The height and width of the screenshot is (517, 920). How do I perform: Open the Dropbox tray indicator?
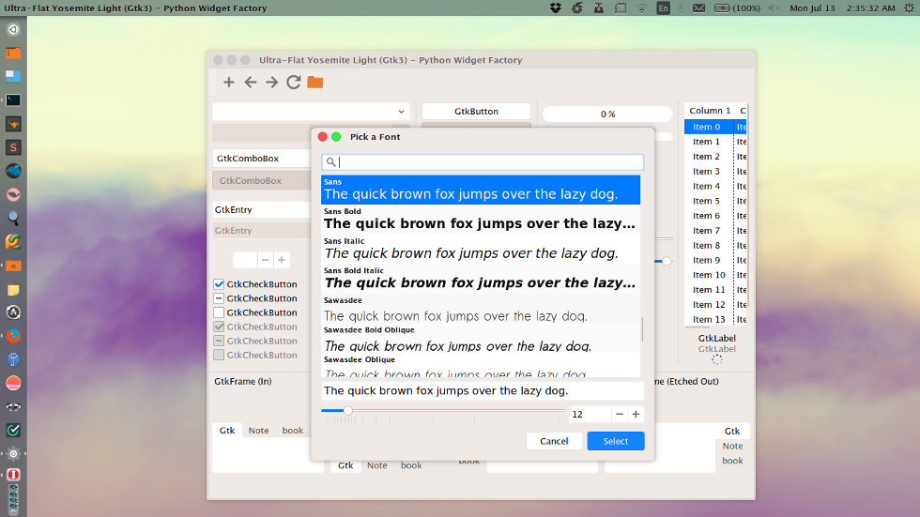(x=555, y=8)
